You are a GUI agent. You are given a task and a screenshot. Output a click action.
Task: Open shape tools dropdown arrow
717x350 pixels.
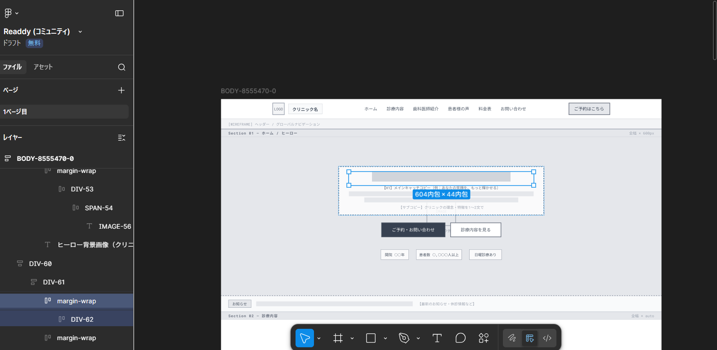pos(385,338)
